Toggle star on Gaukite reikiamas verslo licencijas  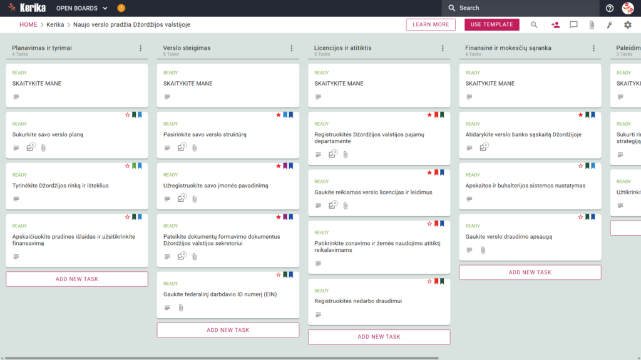click(x=429, y=172)
